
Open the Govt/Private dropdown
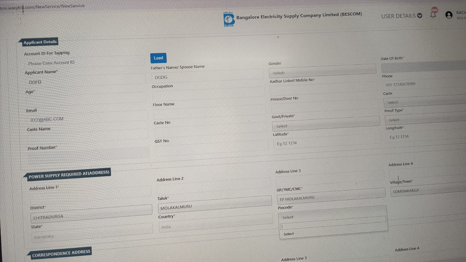click(326, 123)
